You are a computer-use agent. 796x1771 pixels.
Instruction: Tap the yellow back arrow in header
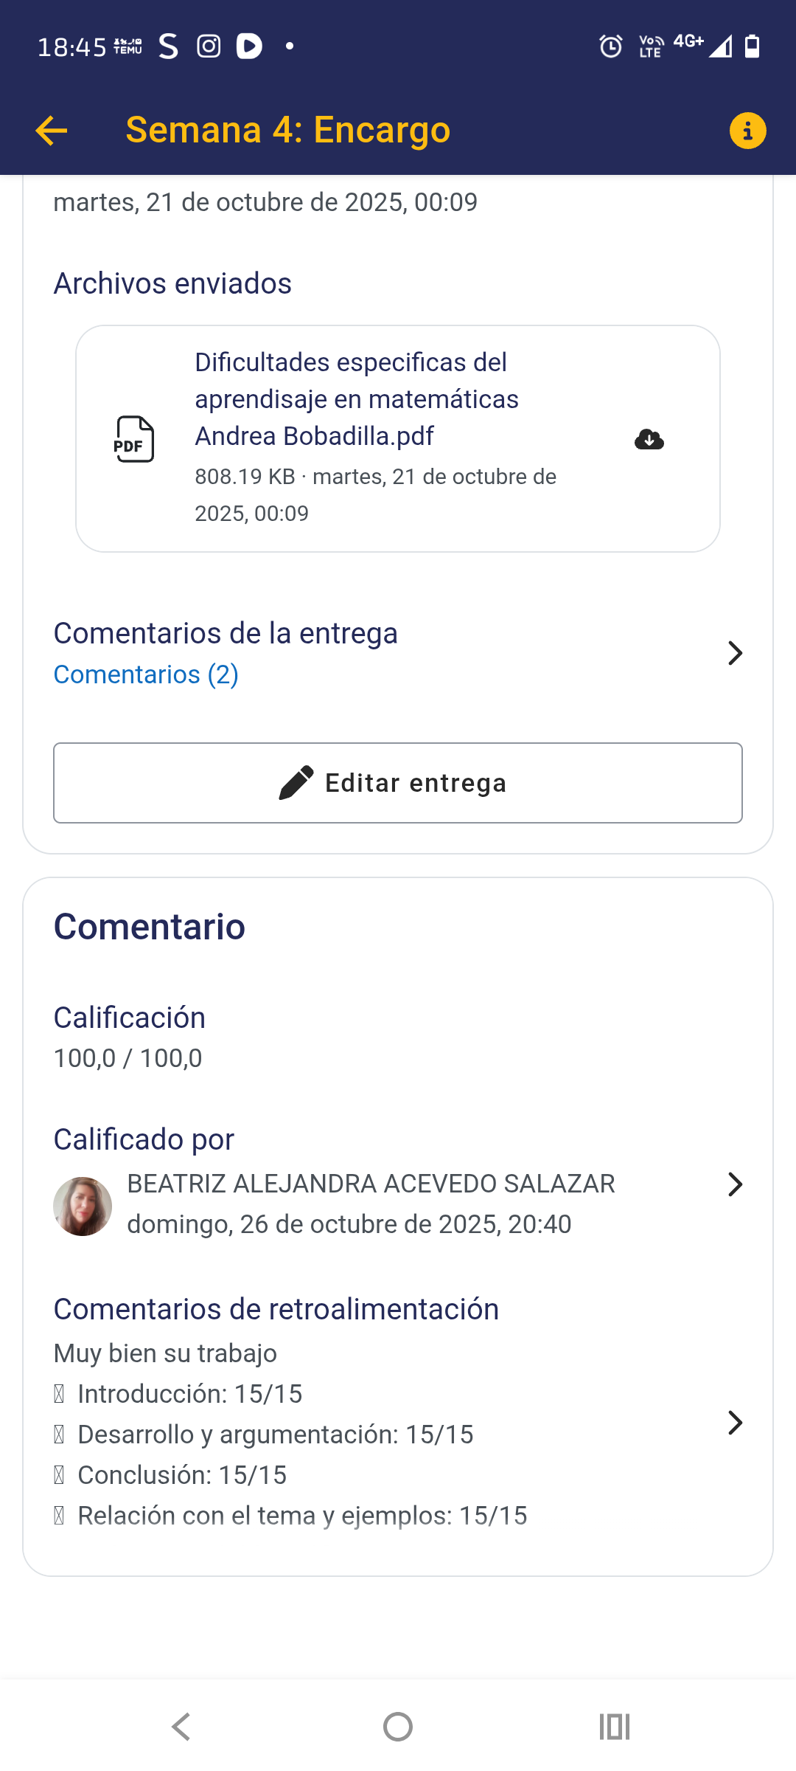coord(51,131)
